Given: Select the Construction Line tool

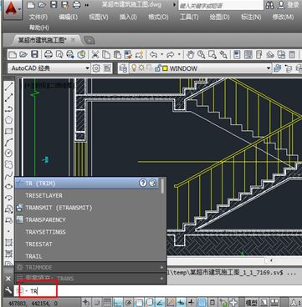Looking at the screenshot, I should 9,98.
